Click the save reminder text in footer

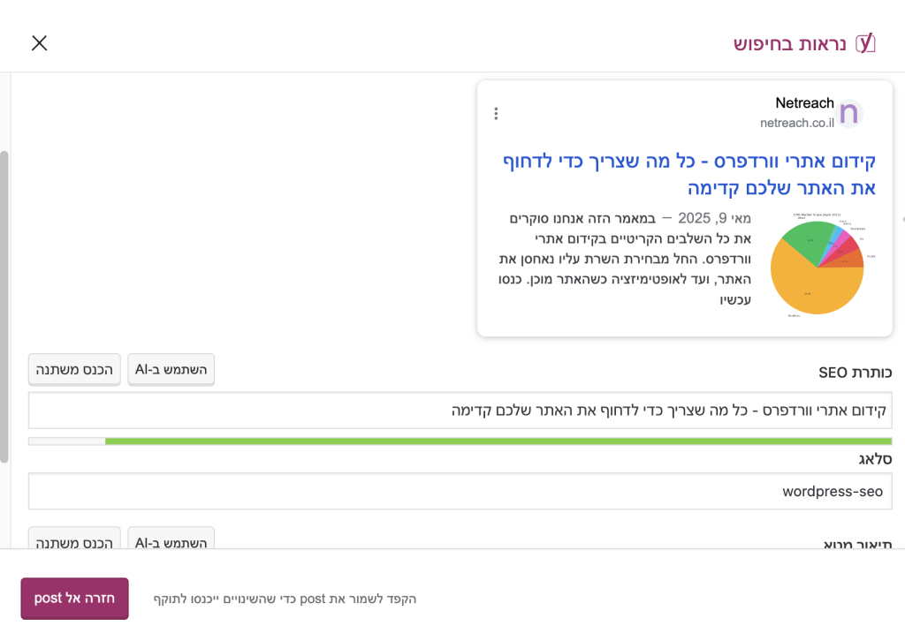pos(285,599)
